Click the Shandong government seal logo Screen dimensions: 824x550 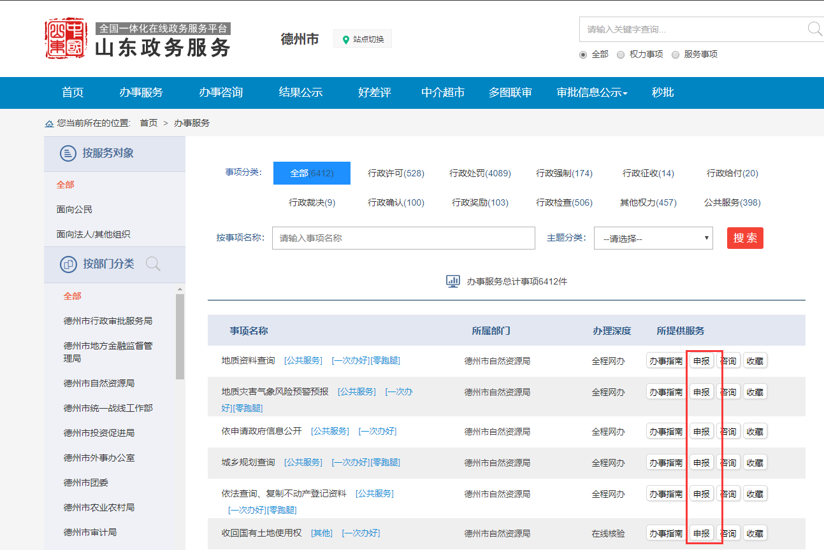coord(65,38)
